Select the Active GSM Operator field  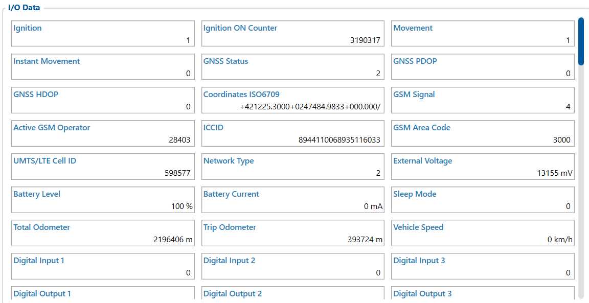tap(103, 133)
